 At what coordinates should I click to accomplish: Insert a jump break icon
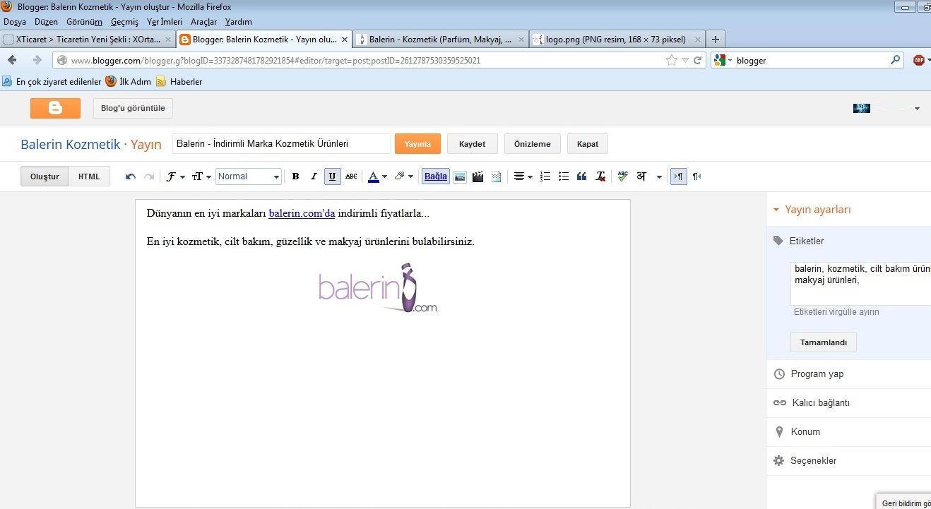click(497, 176)
